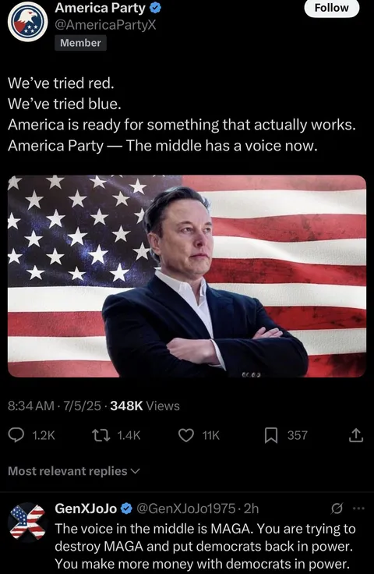Like the post with heart icon

click(x=186, y=435)
